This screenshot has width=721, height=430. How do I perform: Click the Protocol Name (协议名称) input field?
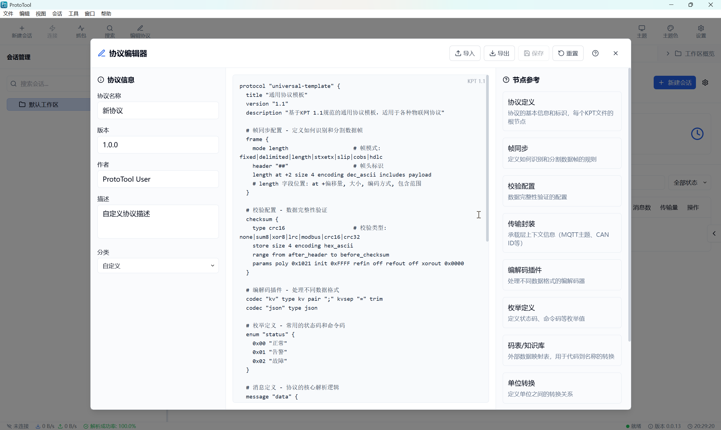click(158, 110)
